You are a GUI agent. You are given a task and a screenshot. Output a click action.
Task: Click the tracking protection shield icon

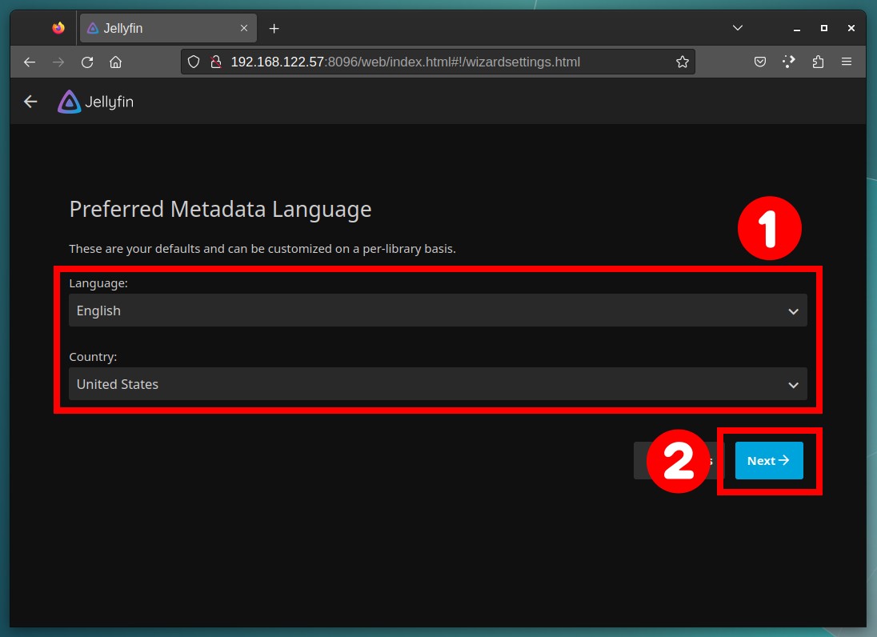(194, 62)
